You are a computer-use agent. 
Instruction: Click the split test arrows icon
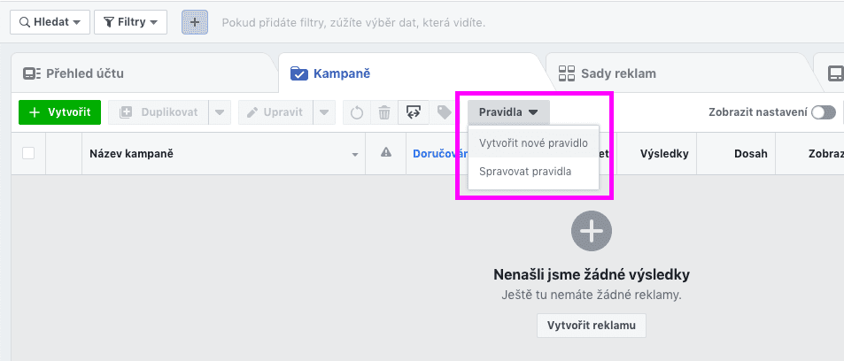(x=413, y=112)
